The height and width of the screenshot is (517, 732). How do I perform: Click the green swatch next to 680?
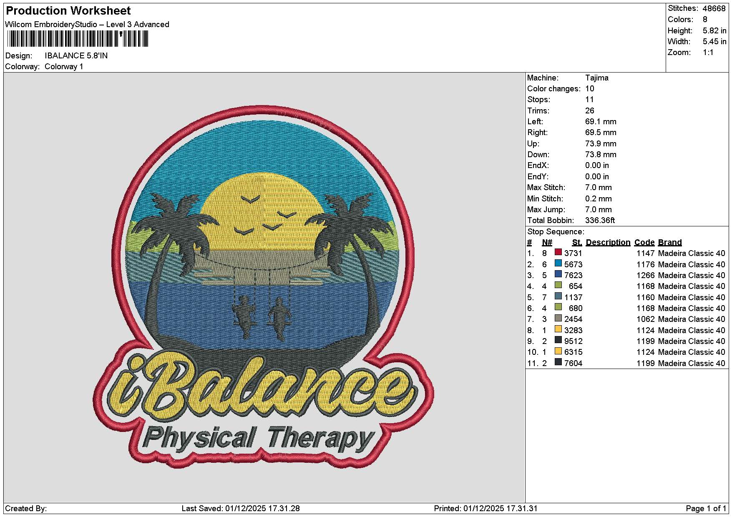(558, 307)
